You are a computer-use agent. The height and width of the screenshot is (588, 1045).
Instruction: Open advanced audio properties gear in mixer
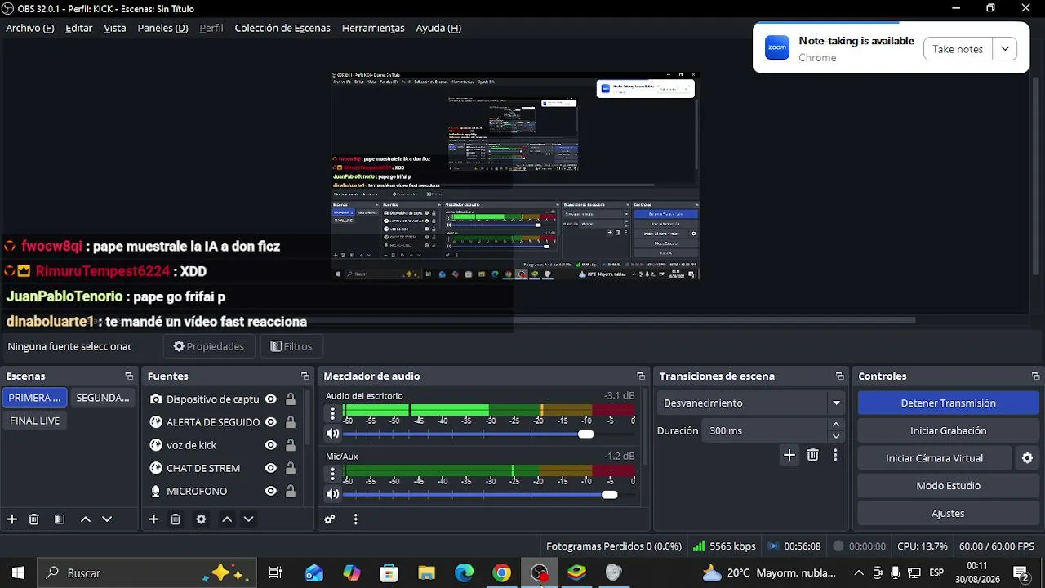330,519
